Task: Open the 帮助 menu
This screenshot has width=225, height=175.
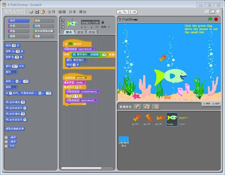Action: [x=83, y=12]
